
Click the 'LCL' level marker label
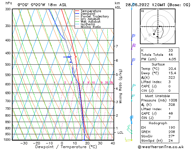click(x=120, y=133)
